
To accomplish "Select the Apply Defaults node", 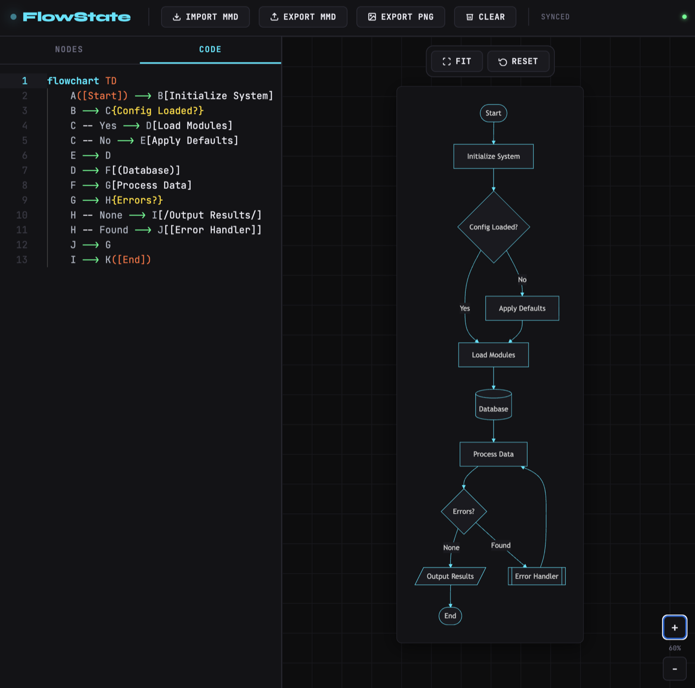I will pos(522,308).
